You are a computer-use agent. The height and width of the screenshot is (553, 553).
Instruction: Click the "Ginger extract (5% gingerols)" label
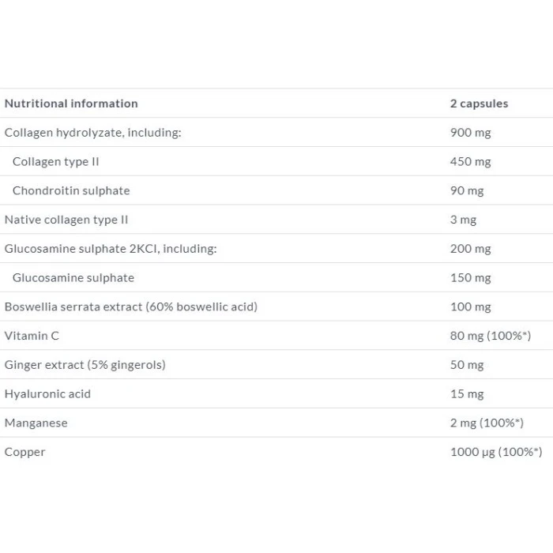point(85,365)
